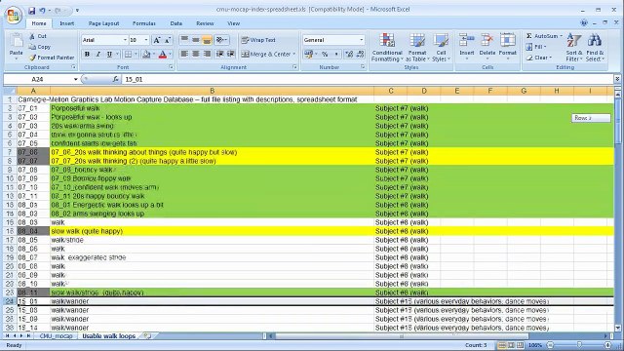Open the font size dropdown

[x=146, y=40]
